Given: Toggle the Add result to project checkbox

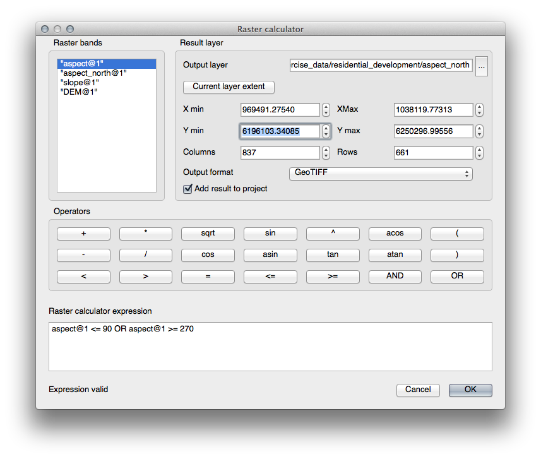Looking at the screenshot, I should 187,188.
